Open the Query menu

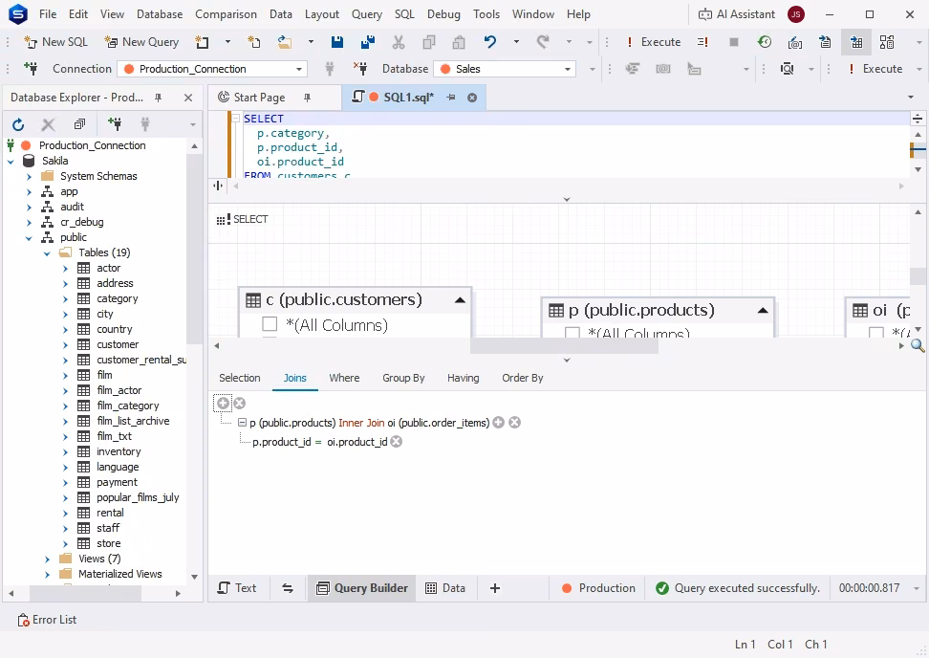coord(367,14)
